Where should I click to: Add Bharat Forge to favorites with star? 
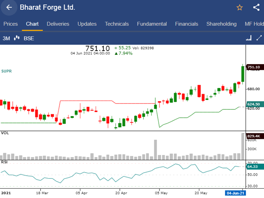click(239, 8)
